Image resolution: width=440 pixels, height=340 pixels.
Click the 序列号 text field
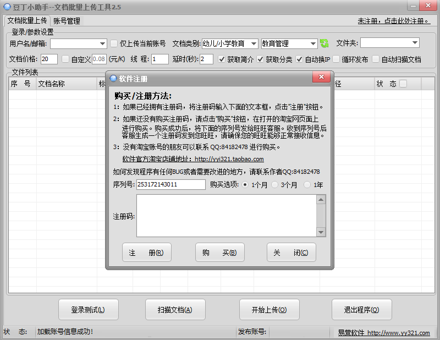tap(171, 184)
